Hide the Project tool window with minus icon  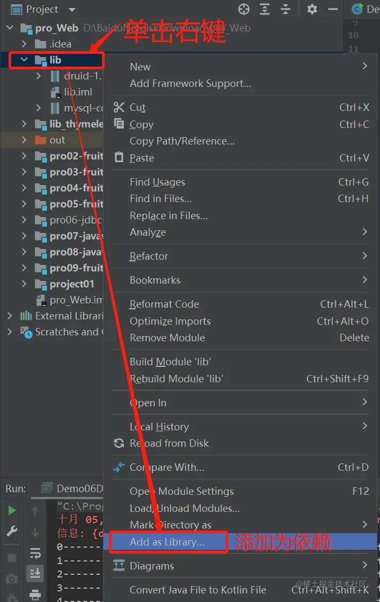click(x=332, y=9)
